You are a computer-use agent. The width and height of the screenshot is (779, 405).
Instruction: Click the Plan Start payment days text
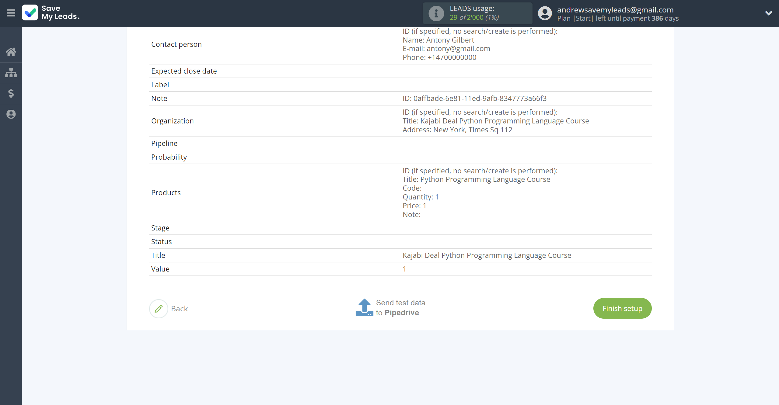point(618,18)
